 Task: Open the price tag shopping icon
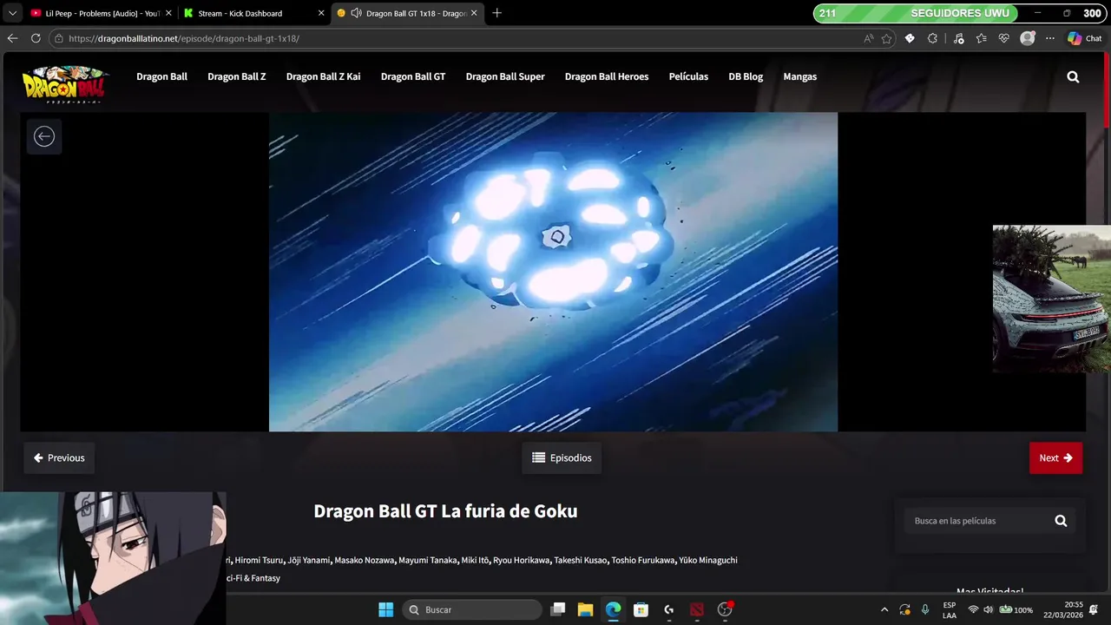pyautogui.click(x=910, y=38)
